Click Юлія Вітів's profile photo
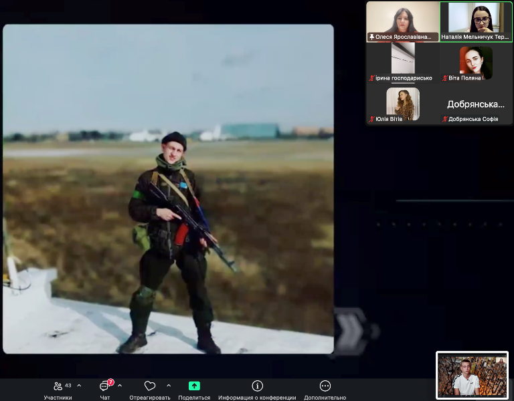The width and height of the screenshot is (514, 401). click(403, 104)
